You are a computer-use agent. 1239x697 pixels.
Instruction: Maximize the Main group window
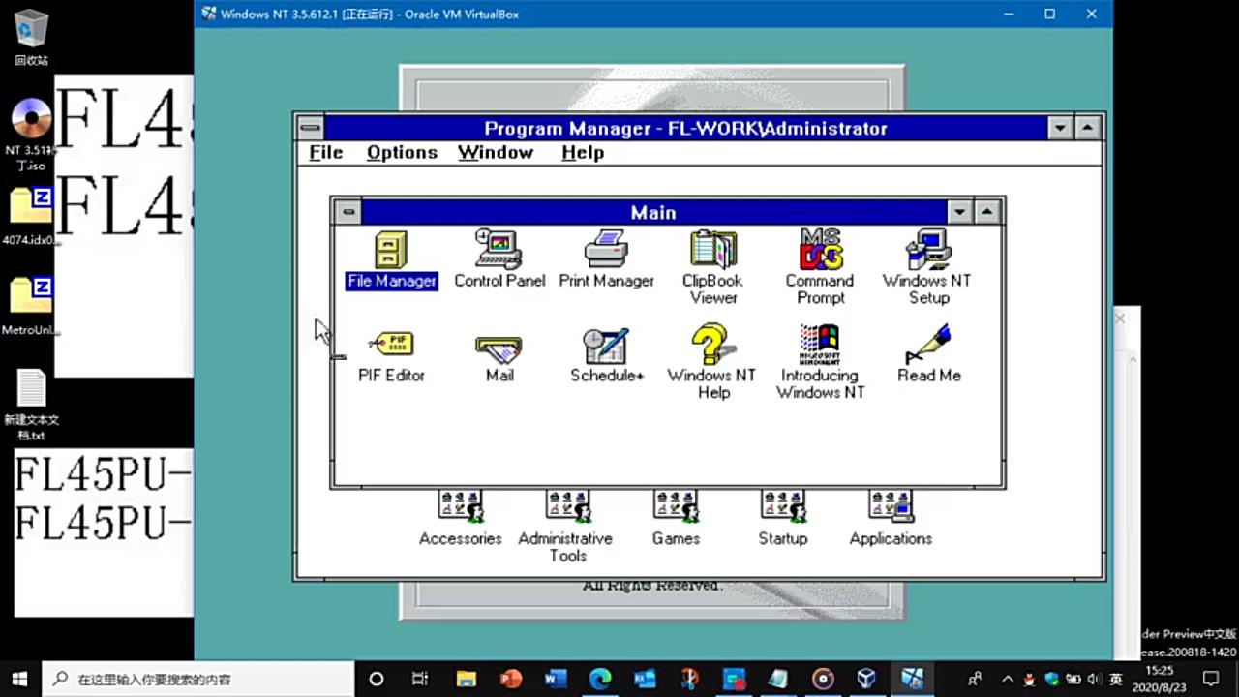pyautogui.click(x=986, y=212)
